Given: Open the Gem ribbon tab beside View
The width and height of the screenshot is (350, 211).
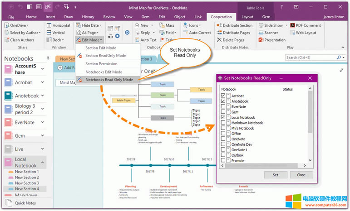Looking at the screenshot, I should point(145,17).
